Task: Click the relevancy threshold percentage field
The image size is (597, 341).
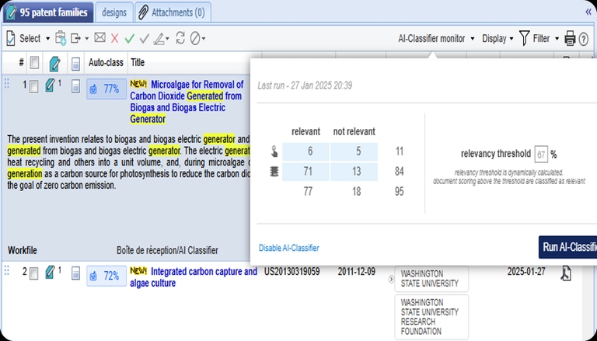Action: pos(542,154)
